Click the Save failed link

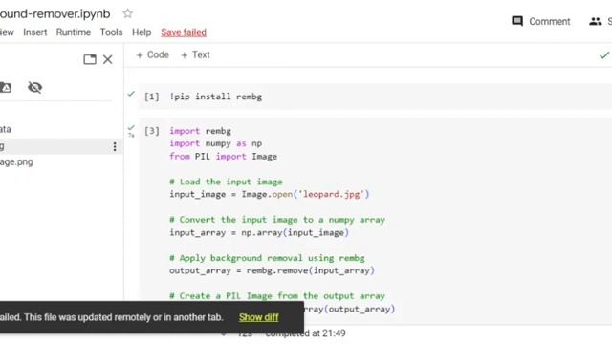pos(184,32)
